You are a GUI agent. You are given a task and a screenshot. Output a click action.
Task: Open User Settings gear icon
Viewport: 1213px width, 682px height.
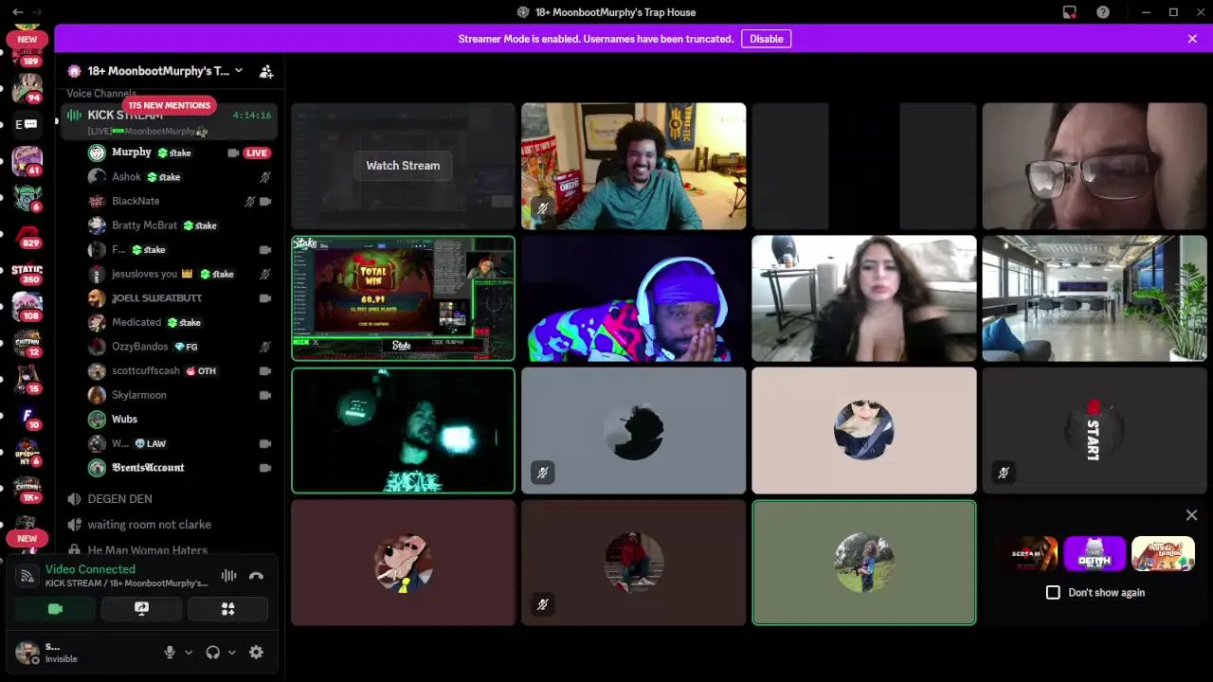256,653
